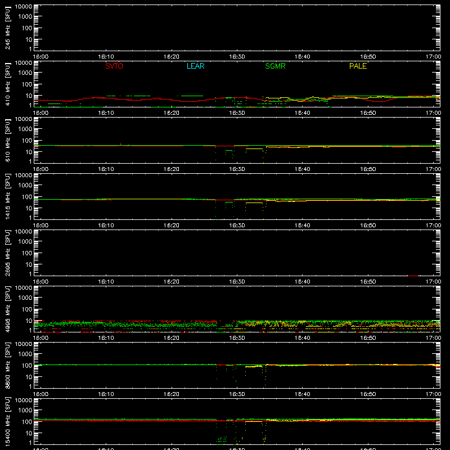This screenshot has height=450, width=450.
Task: Click the 10 tick label on the 1415 MHz panel
Action: point(29,208)
